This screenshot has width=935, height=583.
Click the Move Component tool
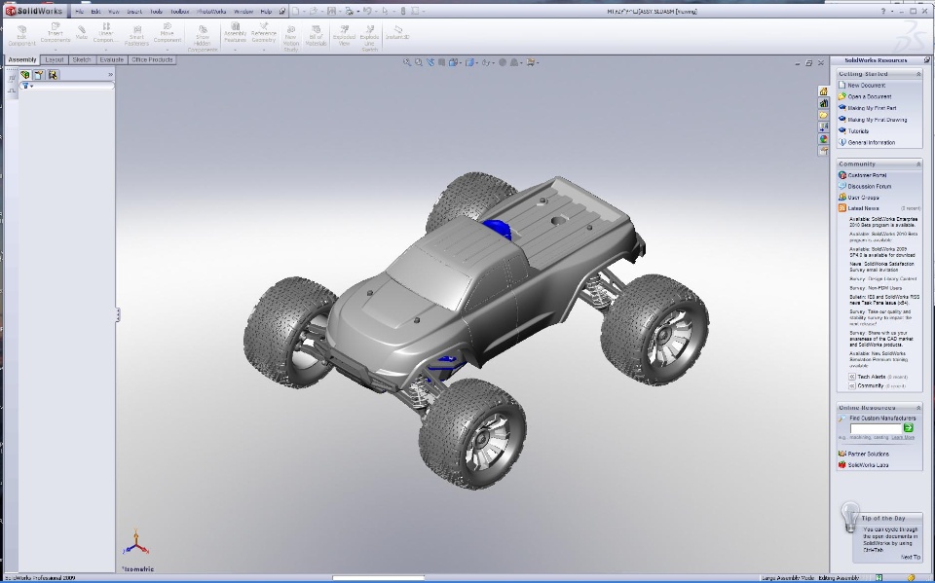pos(167,33)
